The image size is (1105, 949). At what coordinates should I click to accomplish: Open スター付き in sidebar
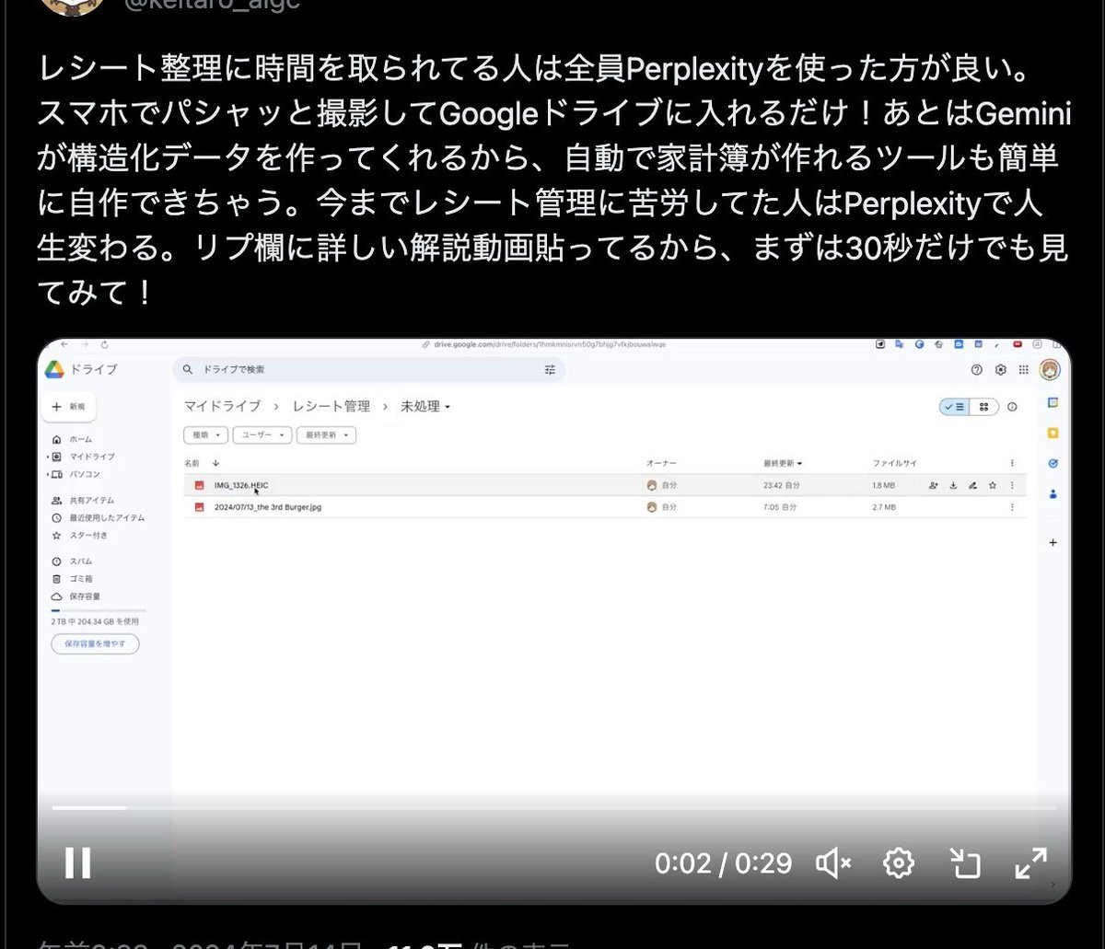pos(81,535)
